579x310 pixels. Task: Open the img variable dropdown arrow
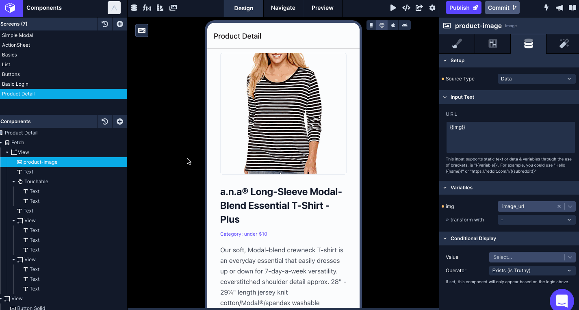(x=570, y=206)
